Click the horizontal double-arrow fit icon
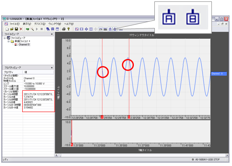Screen dimensions: 232x166 point(81,29)
